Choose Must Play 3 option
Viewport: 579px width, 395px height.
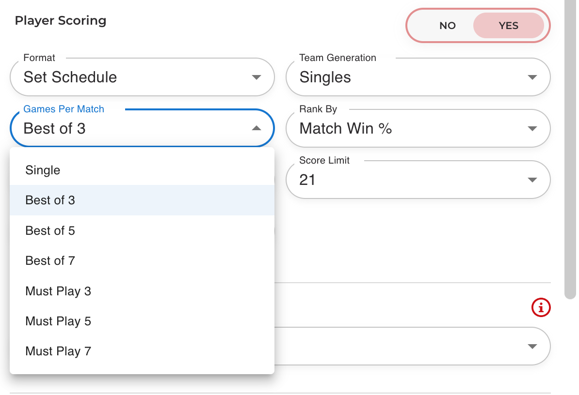pyautogui.click(x=58, y=291)
